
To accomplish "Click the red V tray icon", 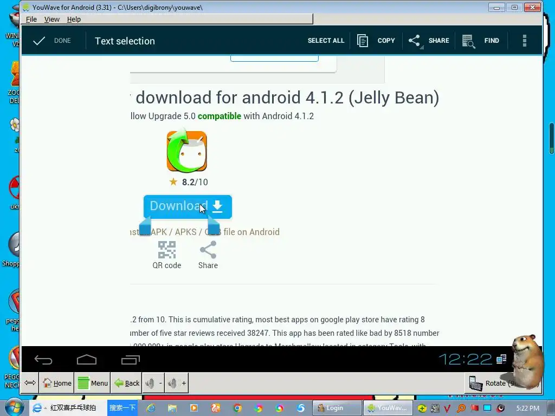I will pos(447,408).
